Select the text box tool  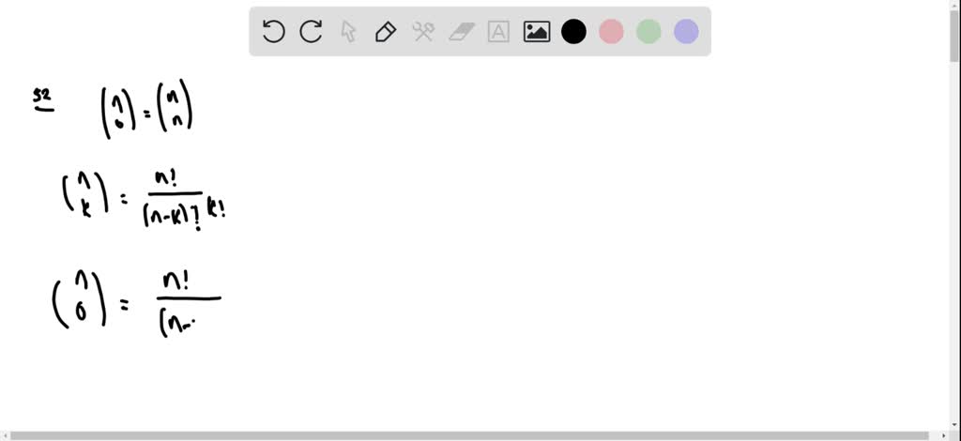498,31
